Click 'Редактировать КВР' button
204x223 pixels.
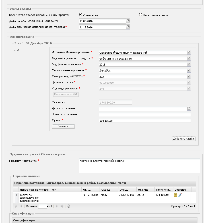coord(66,94)
